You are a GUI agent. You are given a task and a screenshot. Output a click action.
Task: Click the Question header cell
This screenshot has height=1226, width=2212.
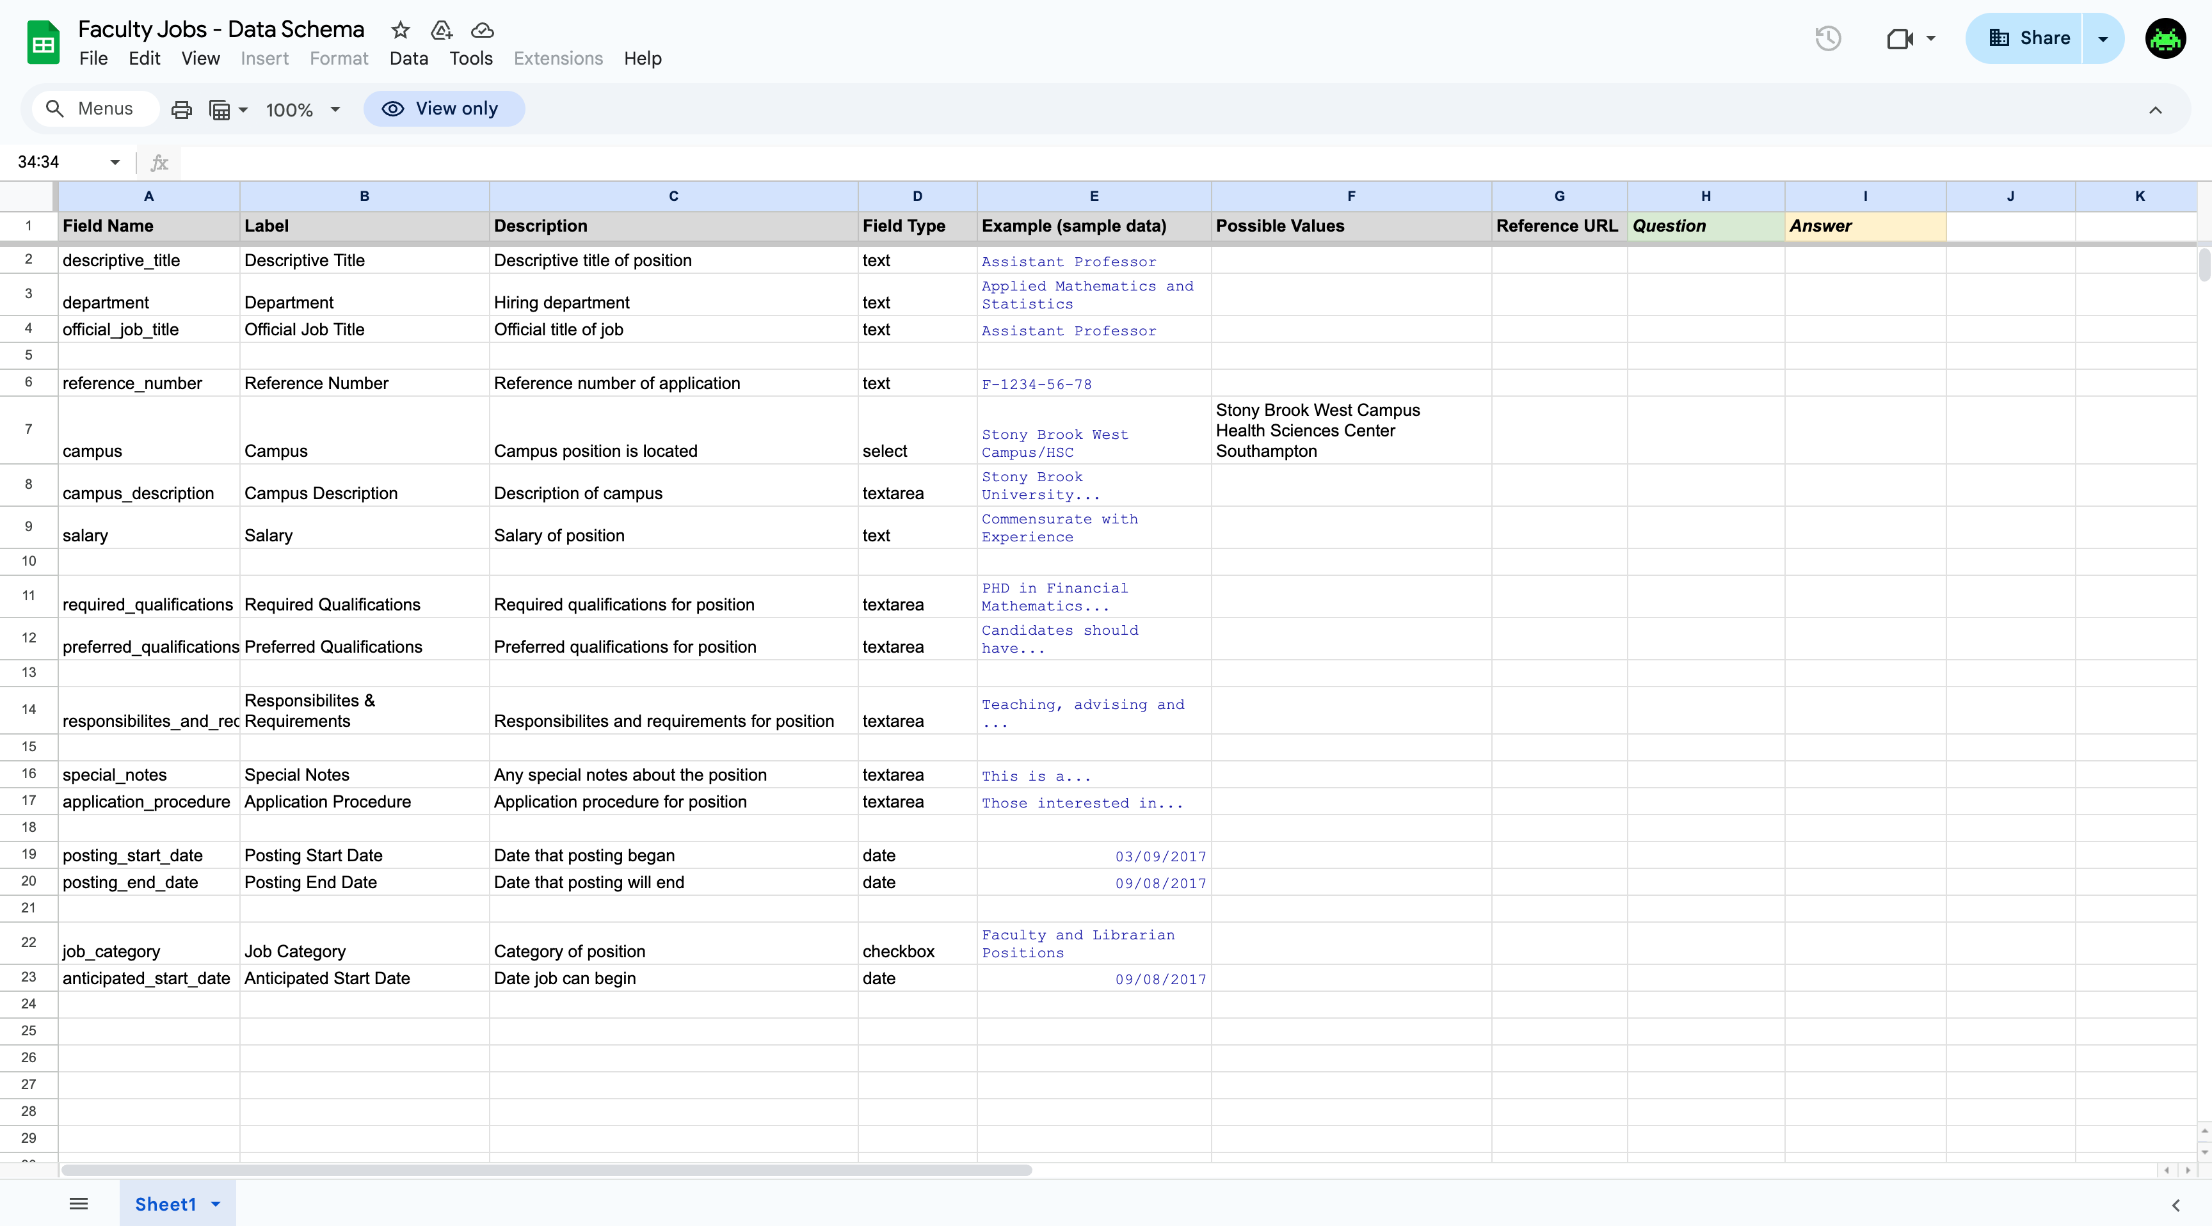[1705, 227]
